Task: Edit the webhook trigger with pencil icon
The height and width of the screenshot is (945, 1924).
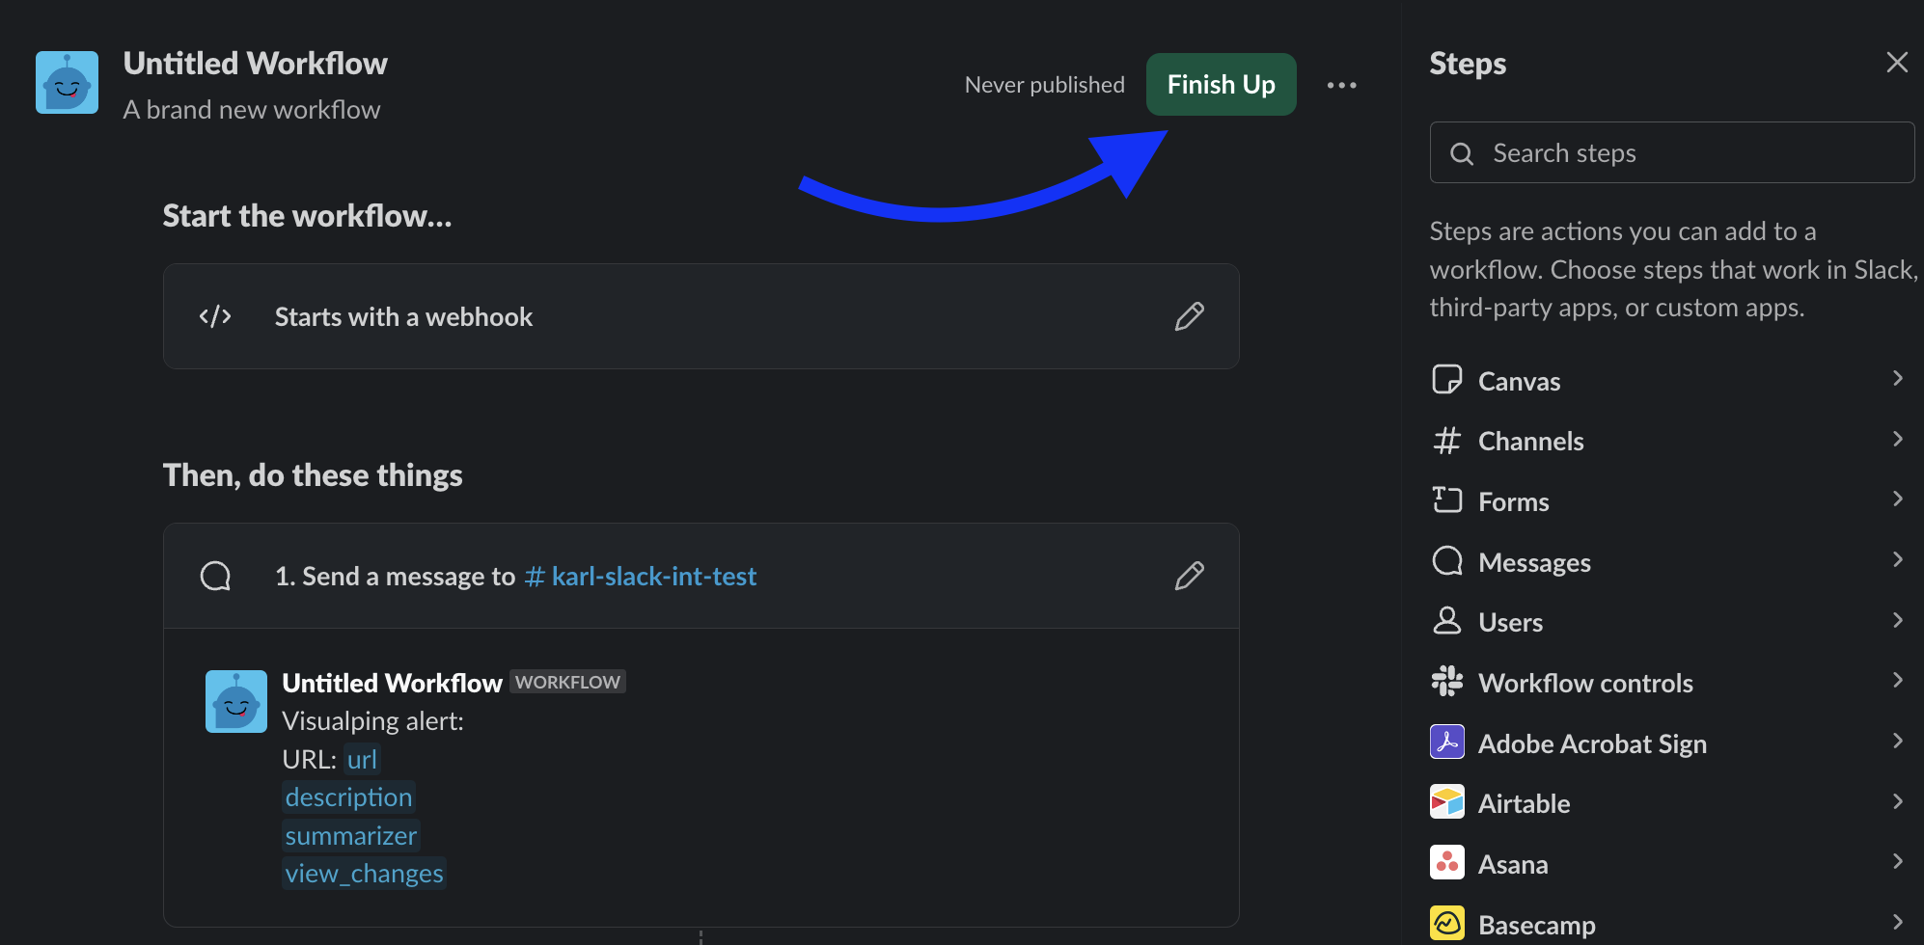Action: point(1189,316)
